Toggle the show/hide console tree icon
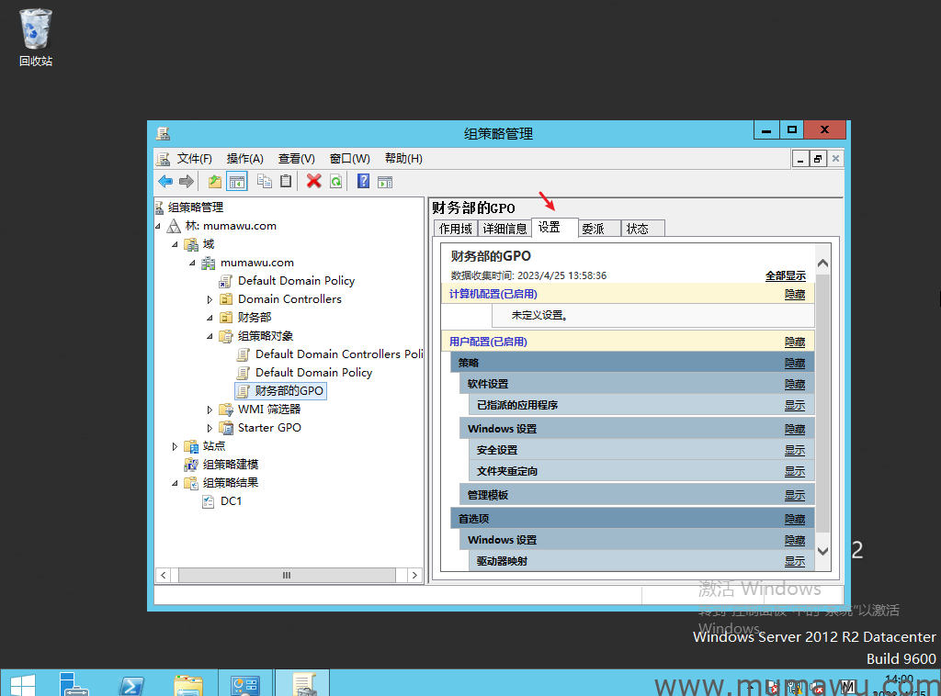The height and width of the screenshot is (696, 941). (x=236, y=182)
